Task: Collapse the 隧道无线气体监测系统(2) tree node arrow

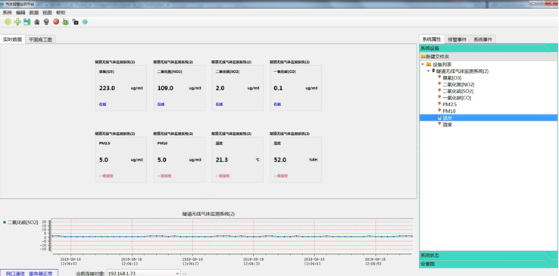Action: coord(429,71)
